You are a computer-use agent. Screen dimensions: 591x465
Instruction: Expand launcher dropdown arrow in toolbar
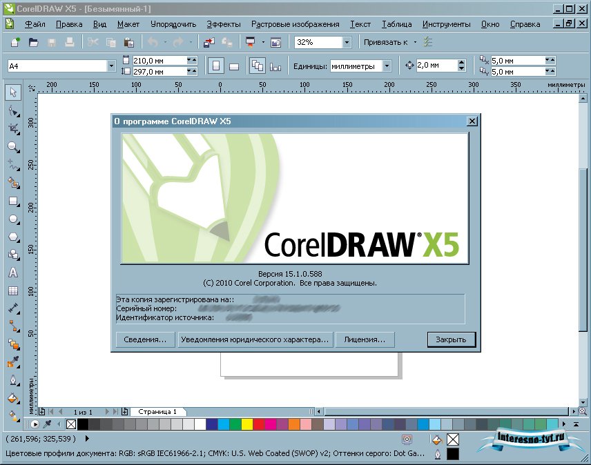pyautogui.click(x=263, y=42)
